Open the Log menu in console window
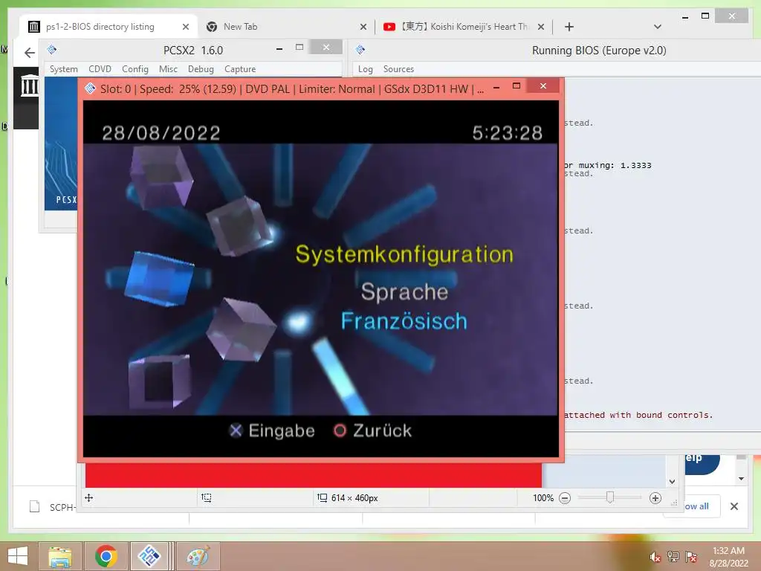Screen dimensions: 761x571 coord(366,69)
